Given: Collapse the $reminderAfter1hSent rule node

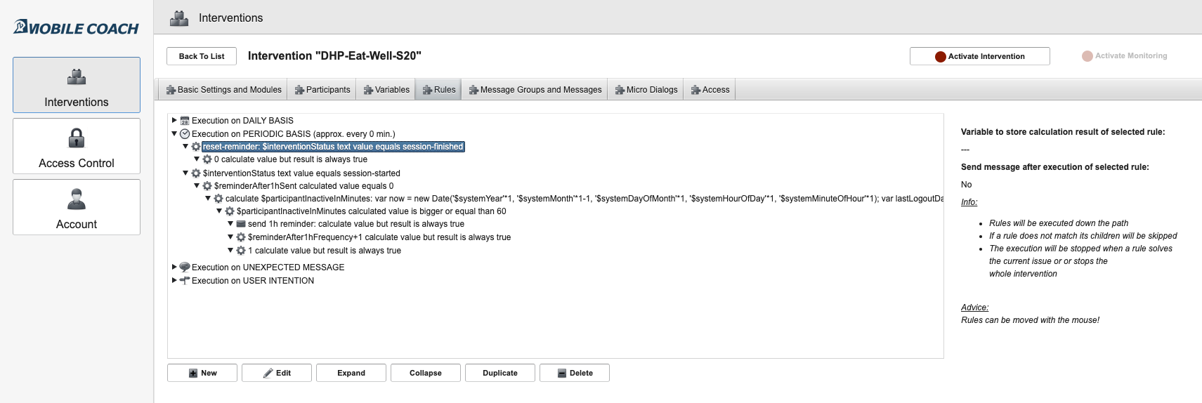Looking at the screenshot, I should [x=197, y=186].
